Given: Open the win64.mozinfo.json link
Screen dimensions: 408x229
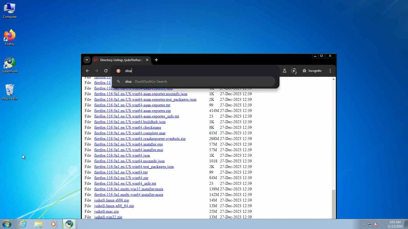Looking at the screenshot, I should [130, 161].
